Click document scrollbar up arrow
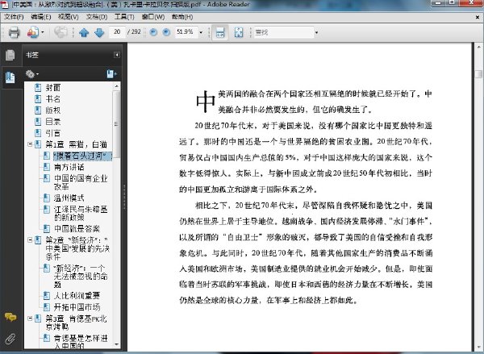484x354 pixels. pyautogui.click(x=478, y=48)
